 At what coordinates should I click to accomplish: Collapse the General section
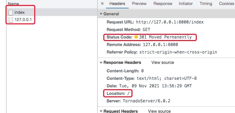[x=101, y=14]
